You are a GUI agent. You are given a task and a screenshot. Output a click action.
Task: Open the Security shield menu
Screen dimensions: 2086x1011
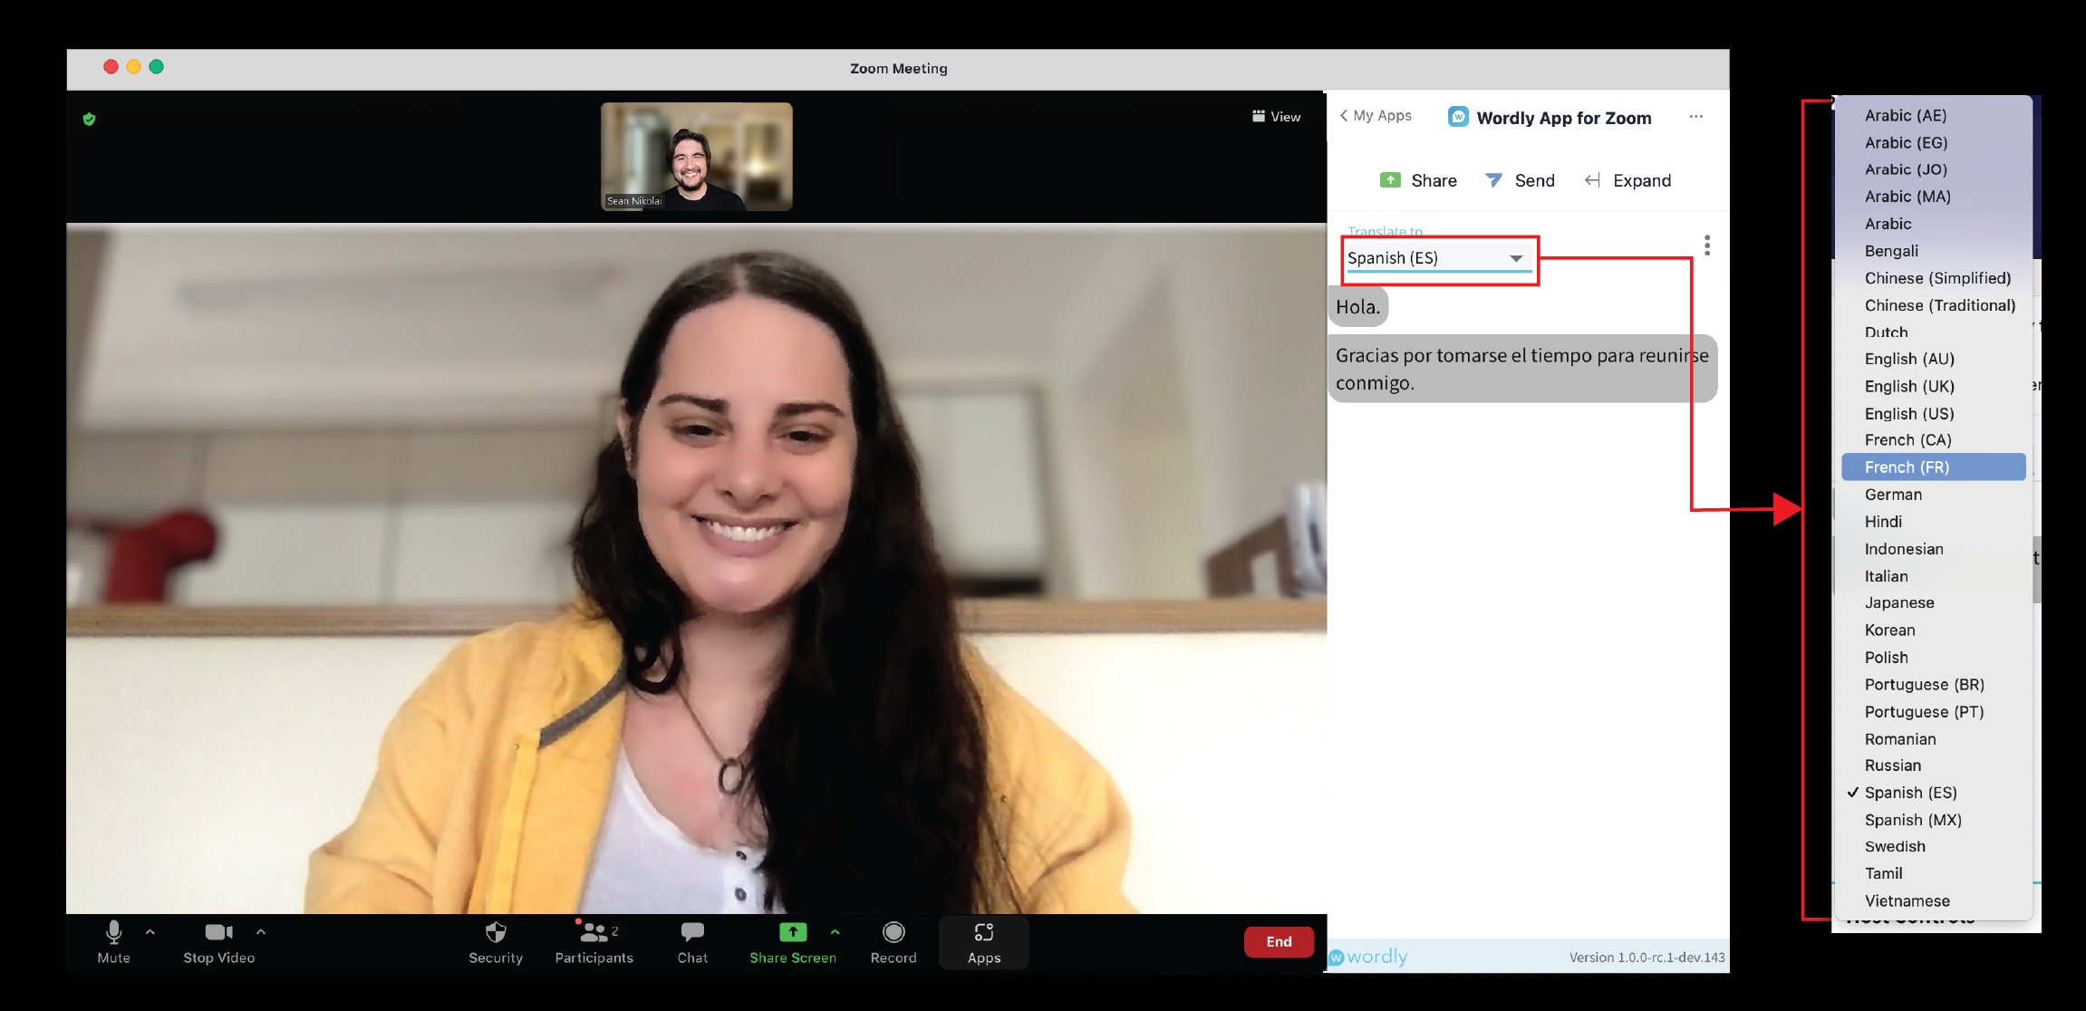[x=496, y=942]
